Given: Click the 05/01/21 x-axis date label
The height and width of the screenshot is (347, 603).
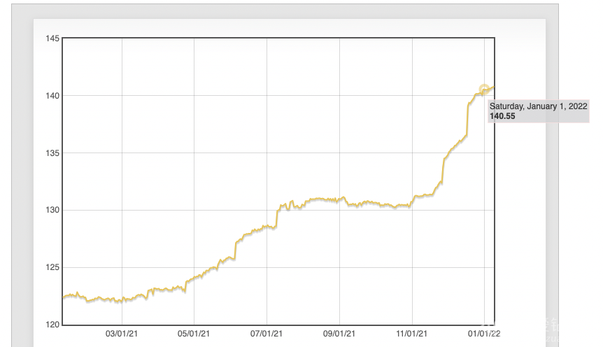Looking at the screenshot, I should coord(194,334).
